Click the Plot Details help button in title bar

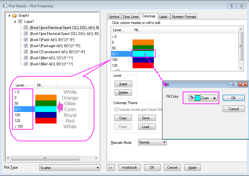pos(232,6)
